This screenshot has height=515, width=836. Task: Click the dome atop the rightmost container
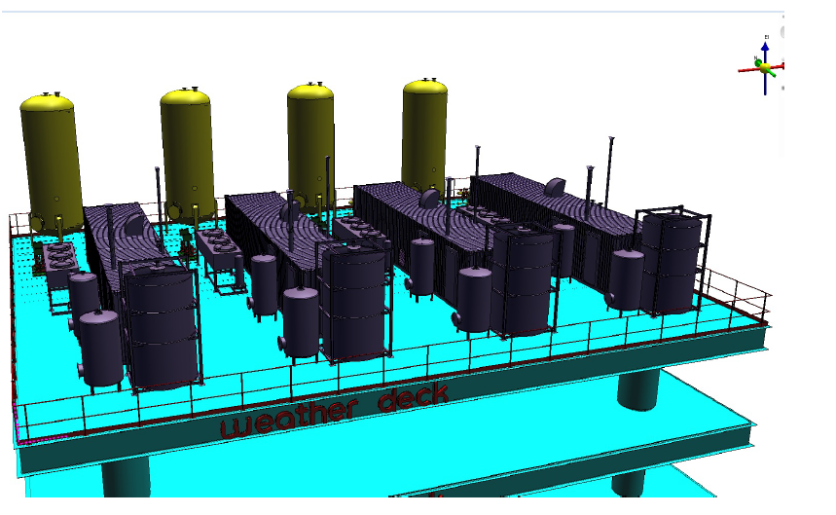point(556,186)
